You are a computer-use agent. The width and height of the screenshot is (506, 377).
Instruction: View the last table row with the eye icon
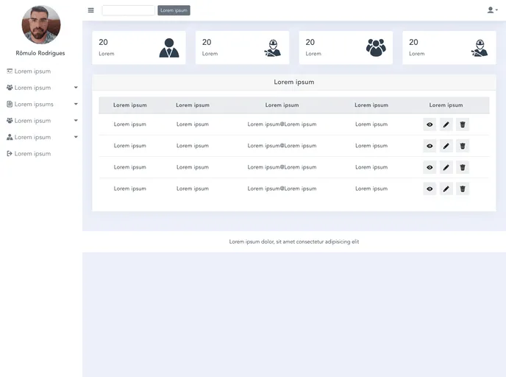(x=430, y=189)
